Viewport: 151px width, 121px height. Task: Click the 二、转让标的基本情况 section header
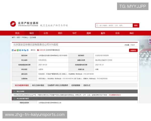point(75,99)
